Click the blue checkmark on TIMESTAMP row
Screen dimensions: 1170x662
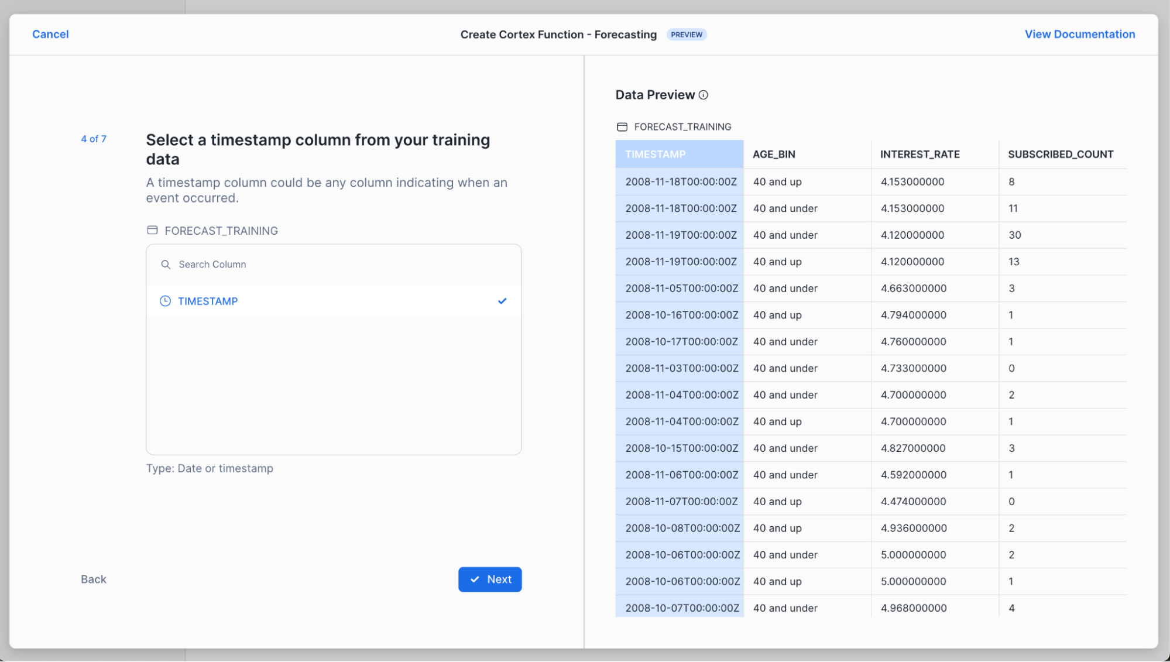tap(502, 301)
